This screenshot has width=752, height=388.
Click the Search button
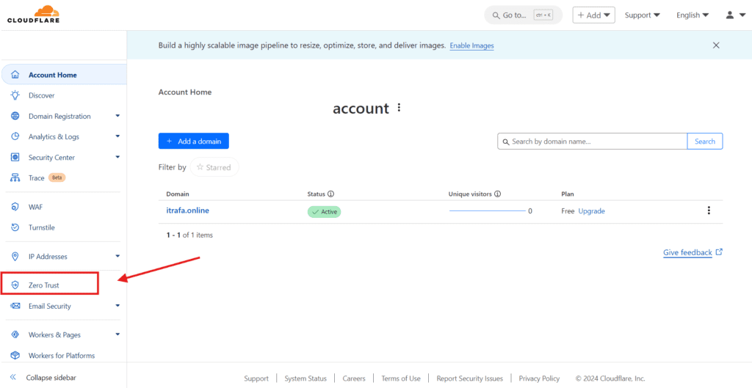click(x=705, y=142)
